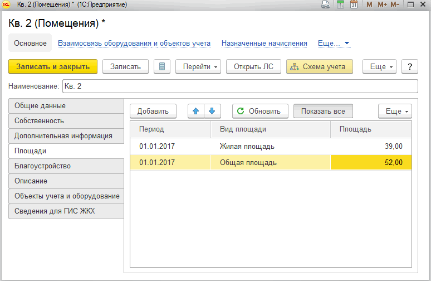Click the Добавить button

click(153, 111)
